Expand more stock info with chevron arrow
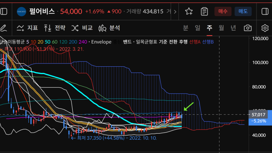 (175, 12)
